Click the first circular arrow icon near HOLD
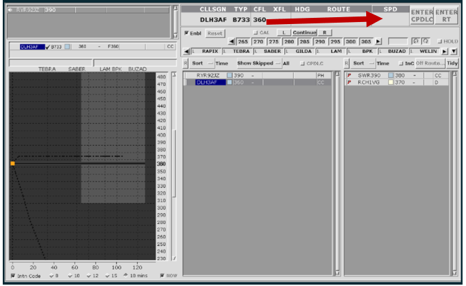Image resolution: width=466 pixels, height=286 pixels. click(416, 41)
